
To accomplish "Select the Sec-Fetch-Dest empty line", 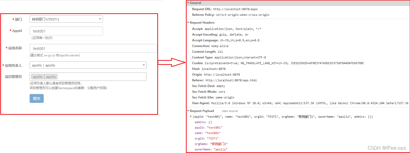I will point(209,86).
